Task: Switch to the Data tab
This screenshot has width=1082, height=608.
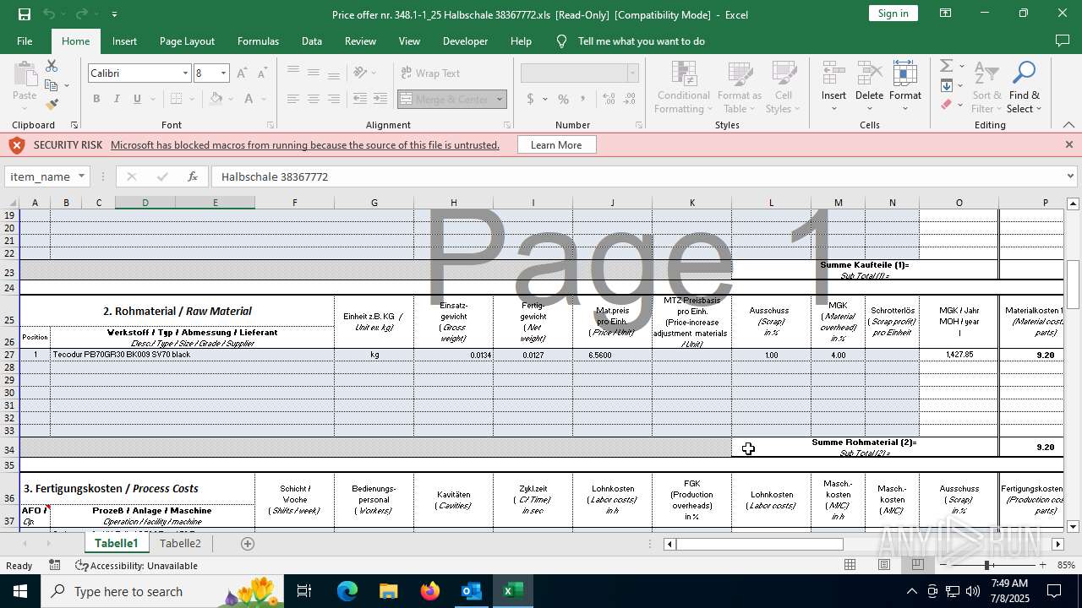Action: tap(312, 41)
